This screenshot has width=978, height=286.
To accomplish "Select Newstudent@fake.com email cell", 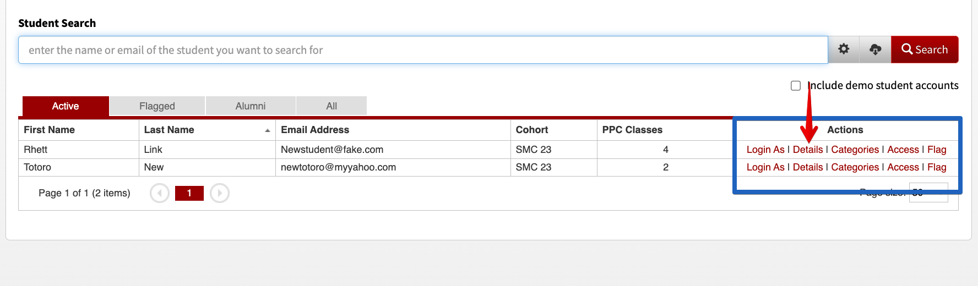I will click(393, 150).
